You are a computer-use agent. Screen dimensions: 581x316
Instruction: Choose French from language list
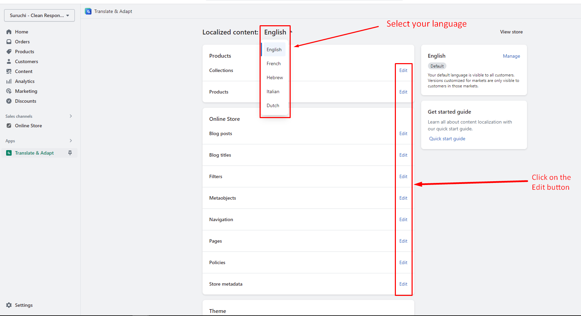click(x=274, y=63)
